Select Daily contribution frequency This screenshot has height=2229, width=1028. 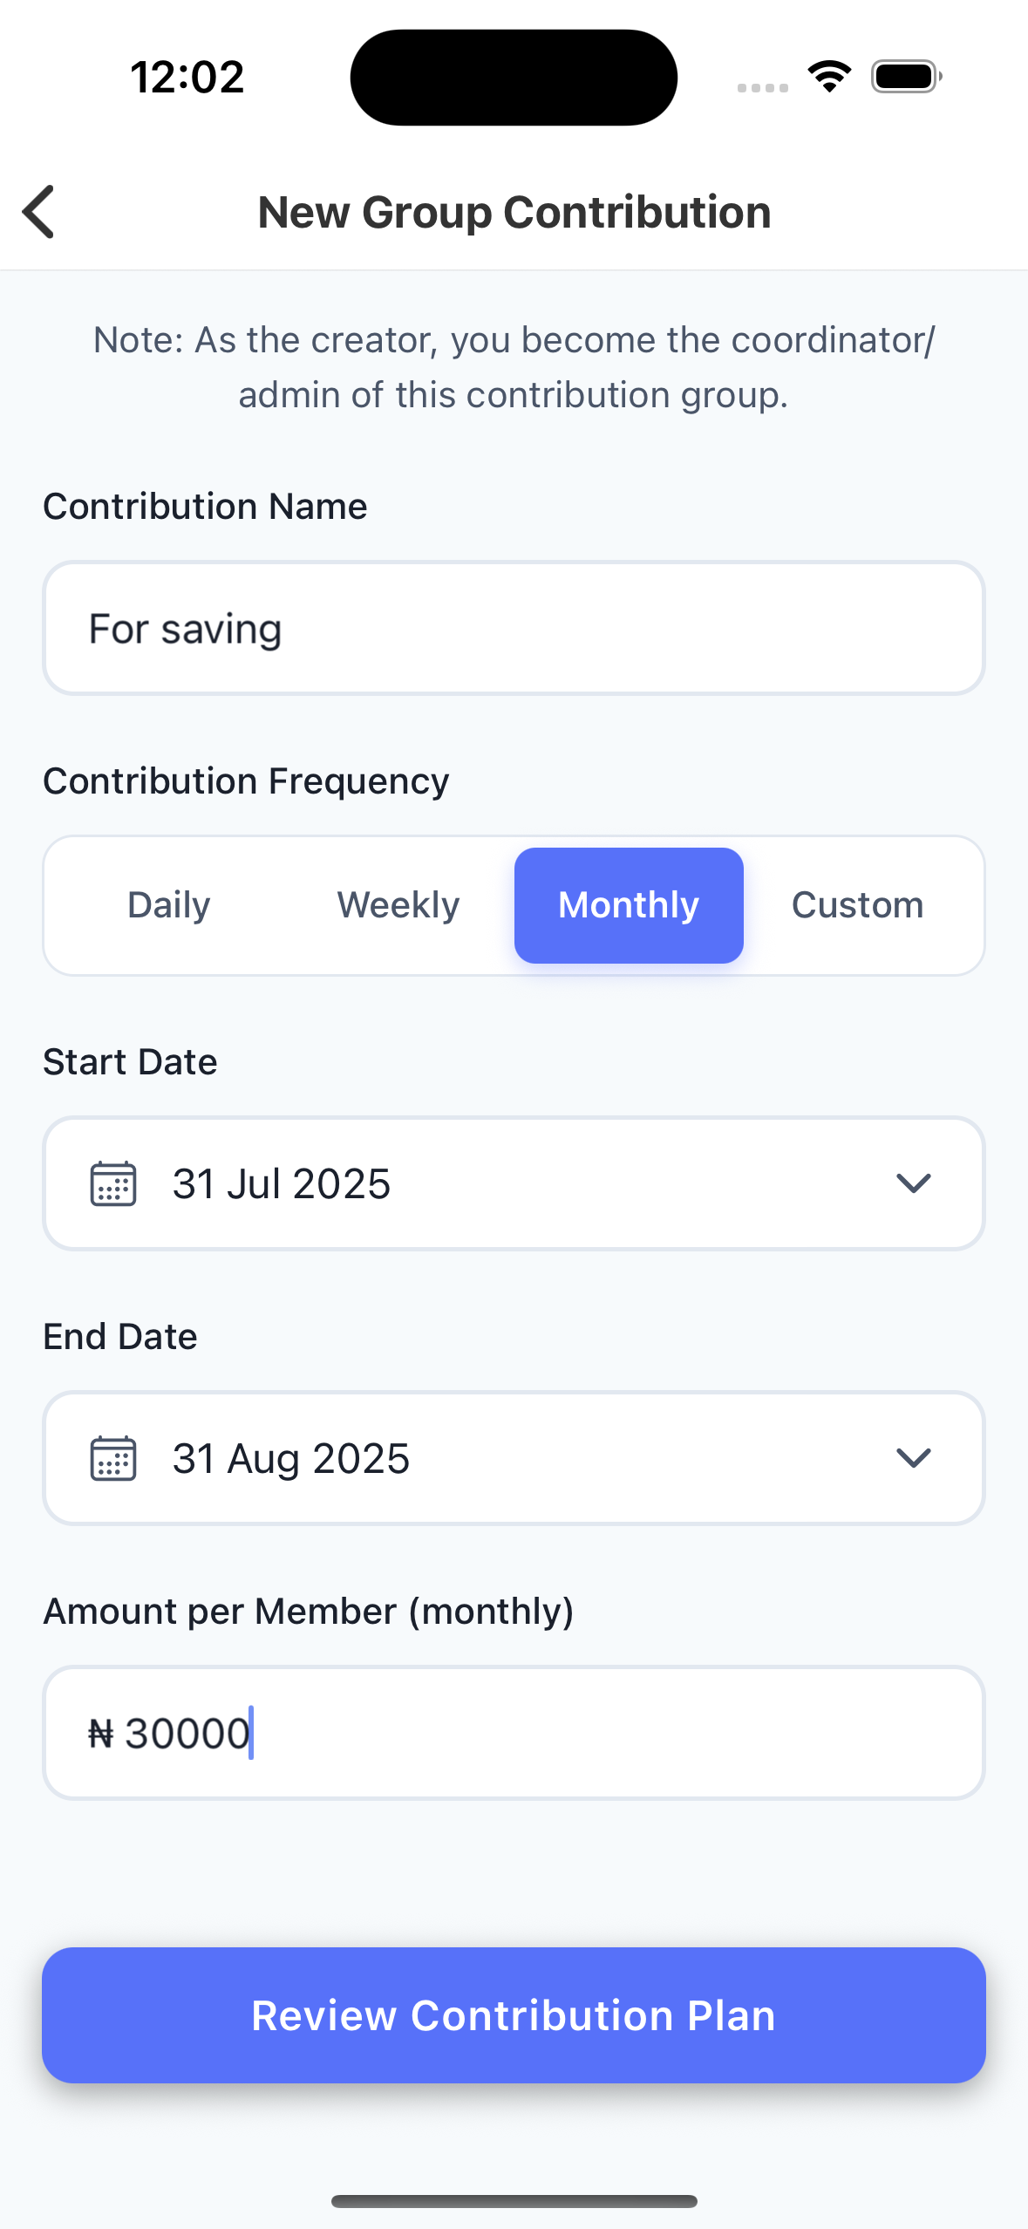coord(168,905)
